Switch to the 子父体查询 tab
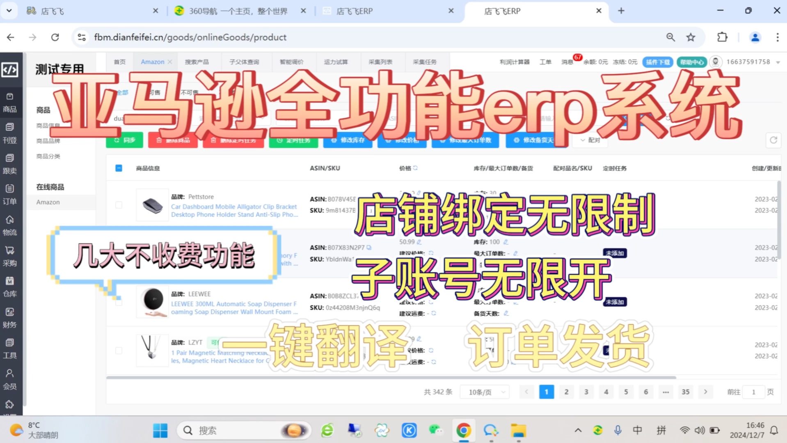This screenshot has width=787, height=443. click(244, 62)
